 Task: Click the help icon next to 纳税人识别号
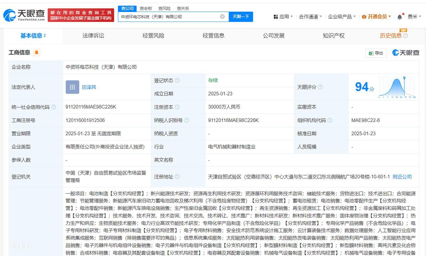(187, 120)
